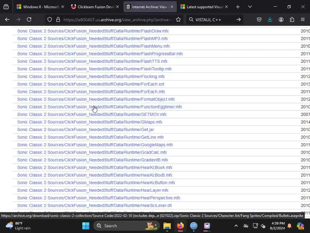Open the FormatObject.mfx file link
This screenshot has width=310, height=233.
coord(96,99)
